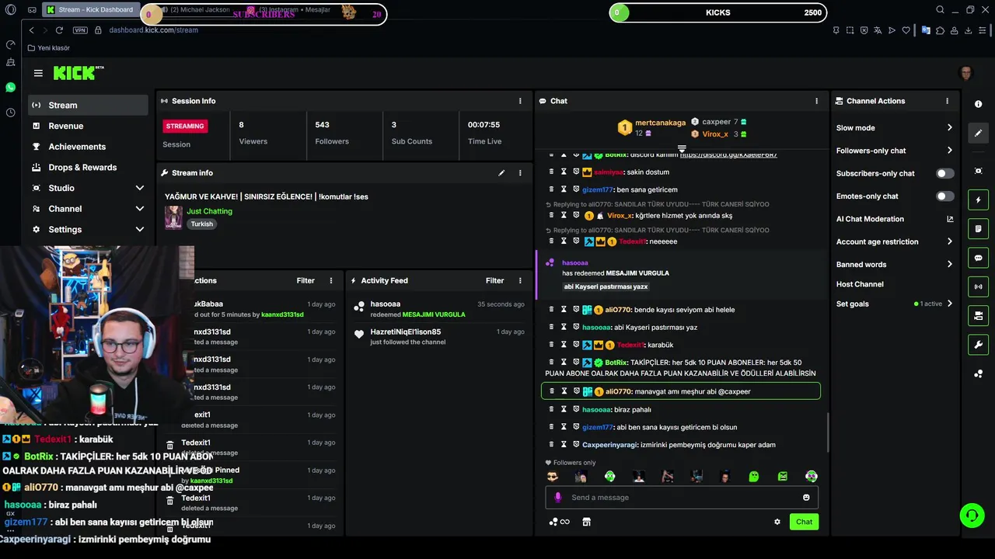Click the STREAMING status badge

coord(185,126)
